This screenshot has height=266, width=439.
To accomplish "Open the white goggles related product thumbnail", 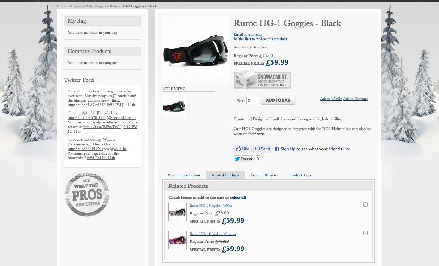I will coord(177,212).
